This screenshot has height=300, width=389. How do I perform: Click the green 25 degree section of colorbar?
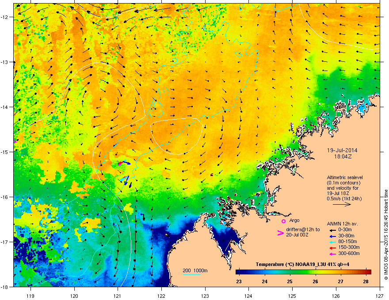pos(290,272)
